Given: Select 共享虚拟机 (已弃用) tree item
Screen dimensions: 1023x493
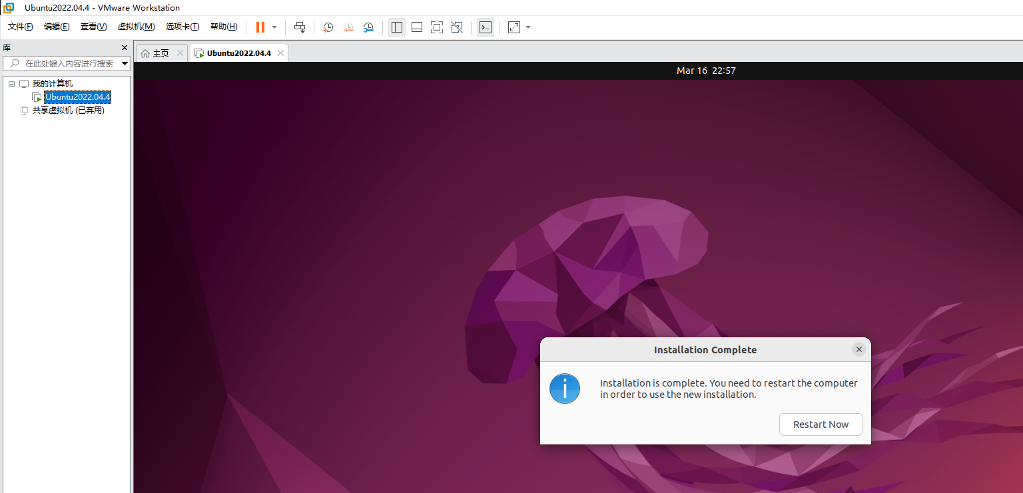Looking at the screenshot, I should click(x=69, y=110).
